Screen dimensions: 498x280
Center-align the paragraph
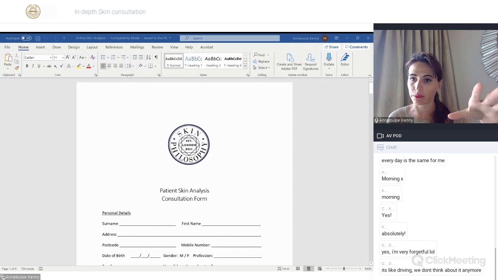109,66
